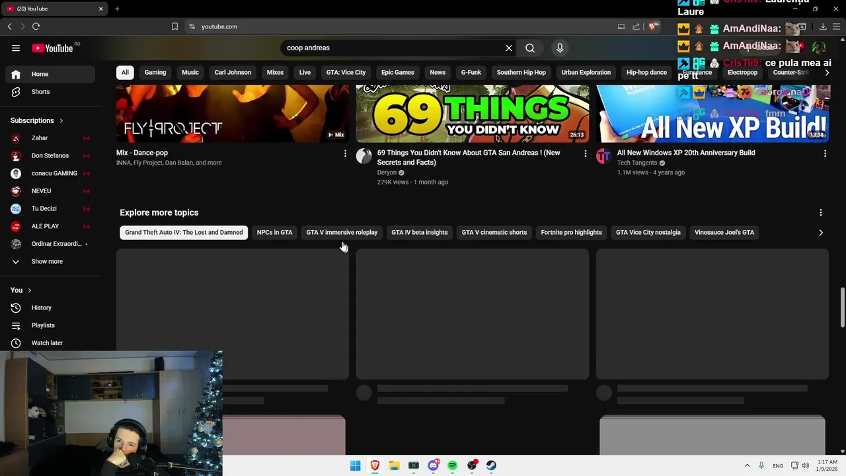Open Home in the sidebar

tap(50, 74)
